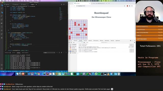
Task: Add a new terminal with the plus icon
Action: (57, 53)
